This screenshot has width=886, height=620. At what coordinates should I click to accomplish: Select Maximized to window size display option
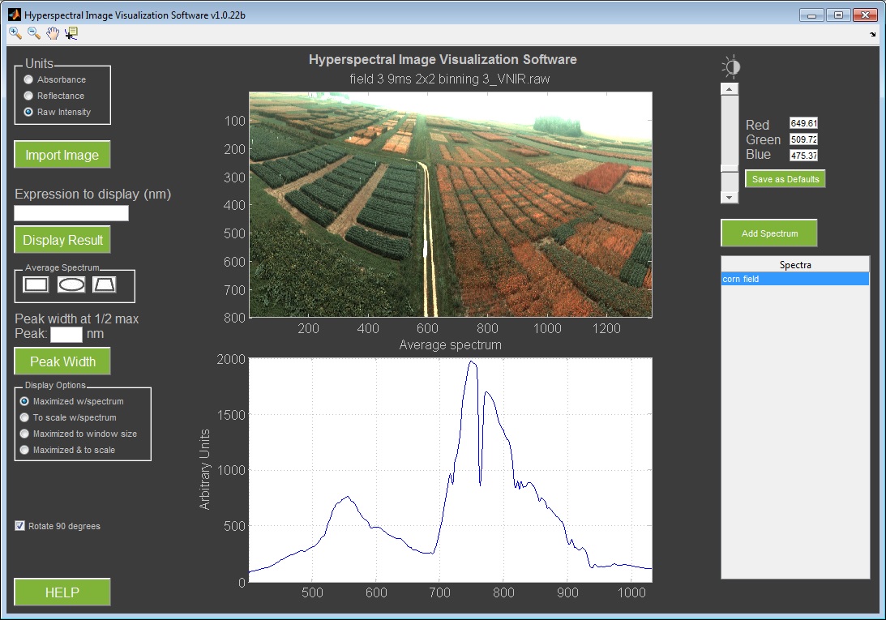coord(26,434)
